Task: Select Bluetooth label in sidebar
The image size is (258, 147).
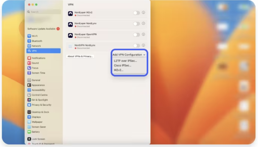Action: [x=37, y=41]
